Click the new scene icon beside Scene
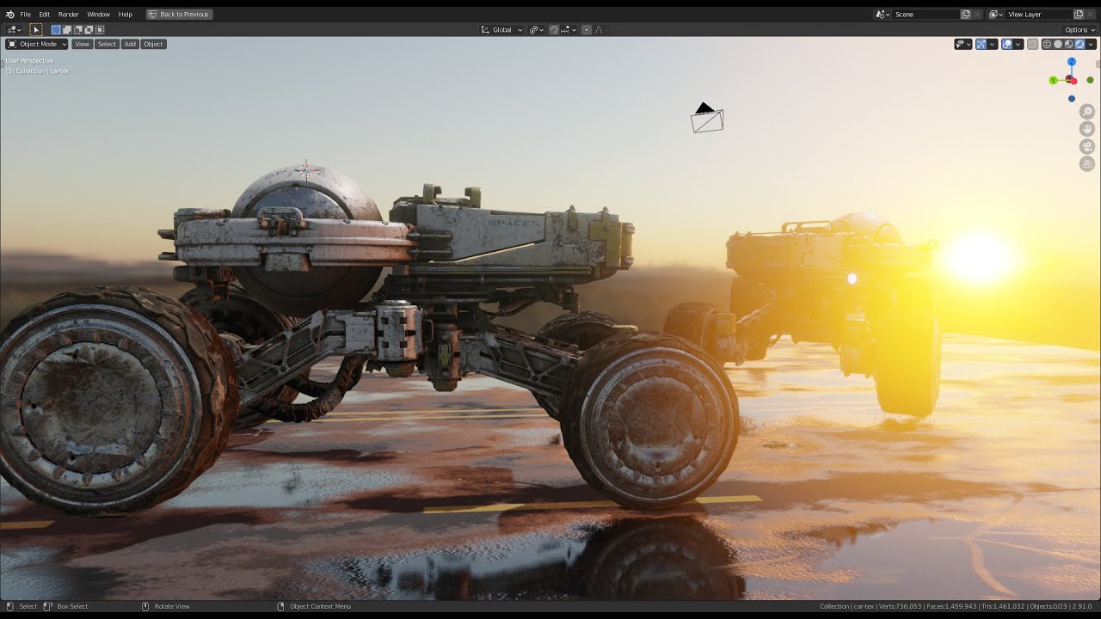The height and width of the screenshot is (619, 1101). [x=966, y=15]
